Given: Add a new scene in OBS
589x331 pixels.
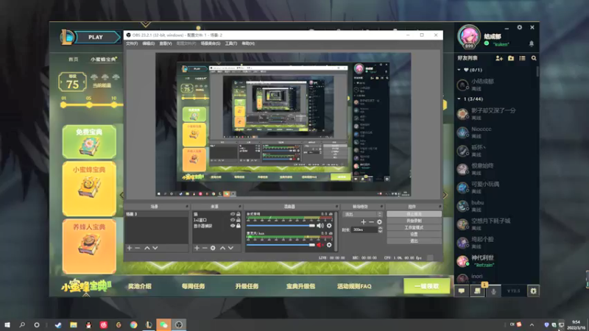Looking at the screenshot, I should coord(130,248).
